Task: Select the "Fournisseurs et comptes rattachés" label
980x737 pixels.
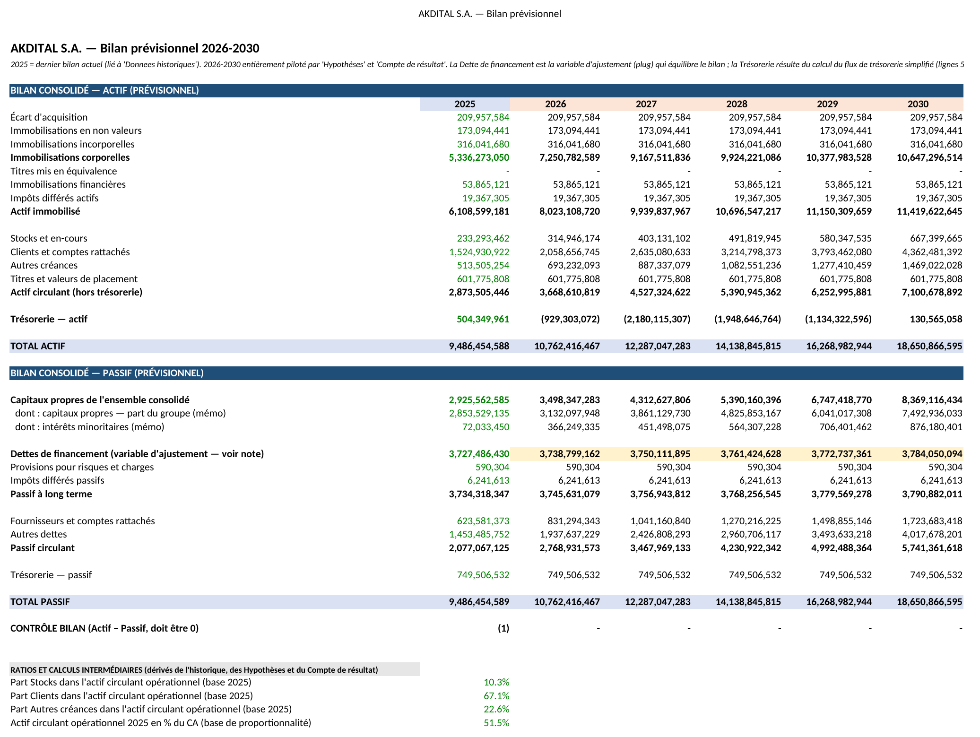Action: pyautogui.click(x=83, y=521)
